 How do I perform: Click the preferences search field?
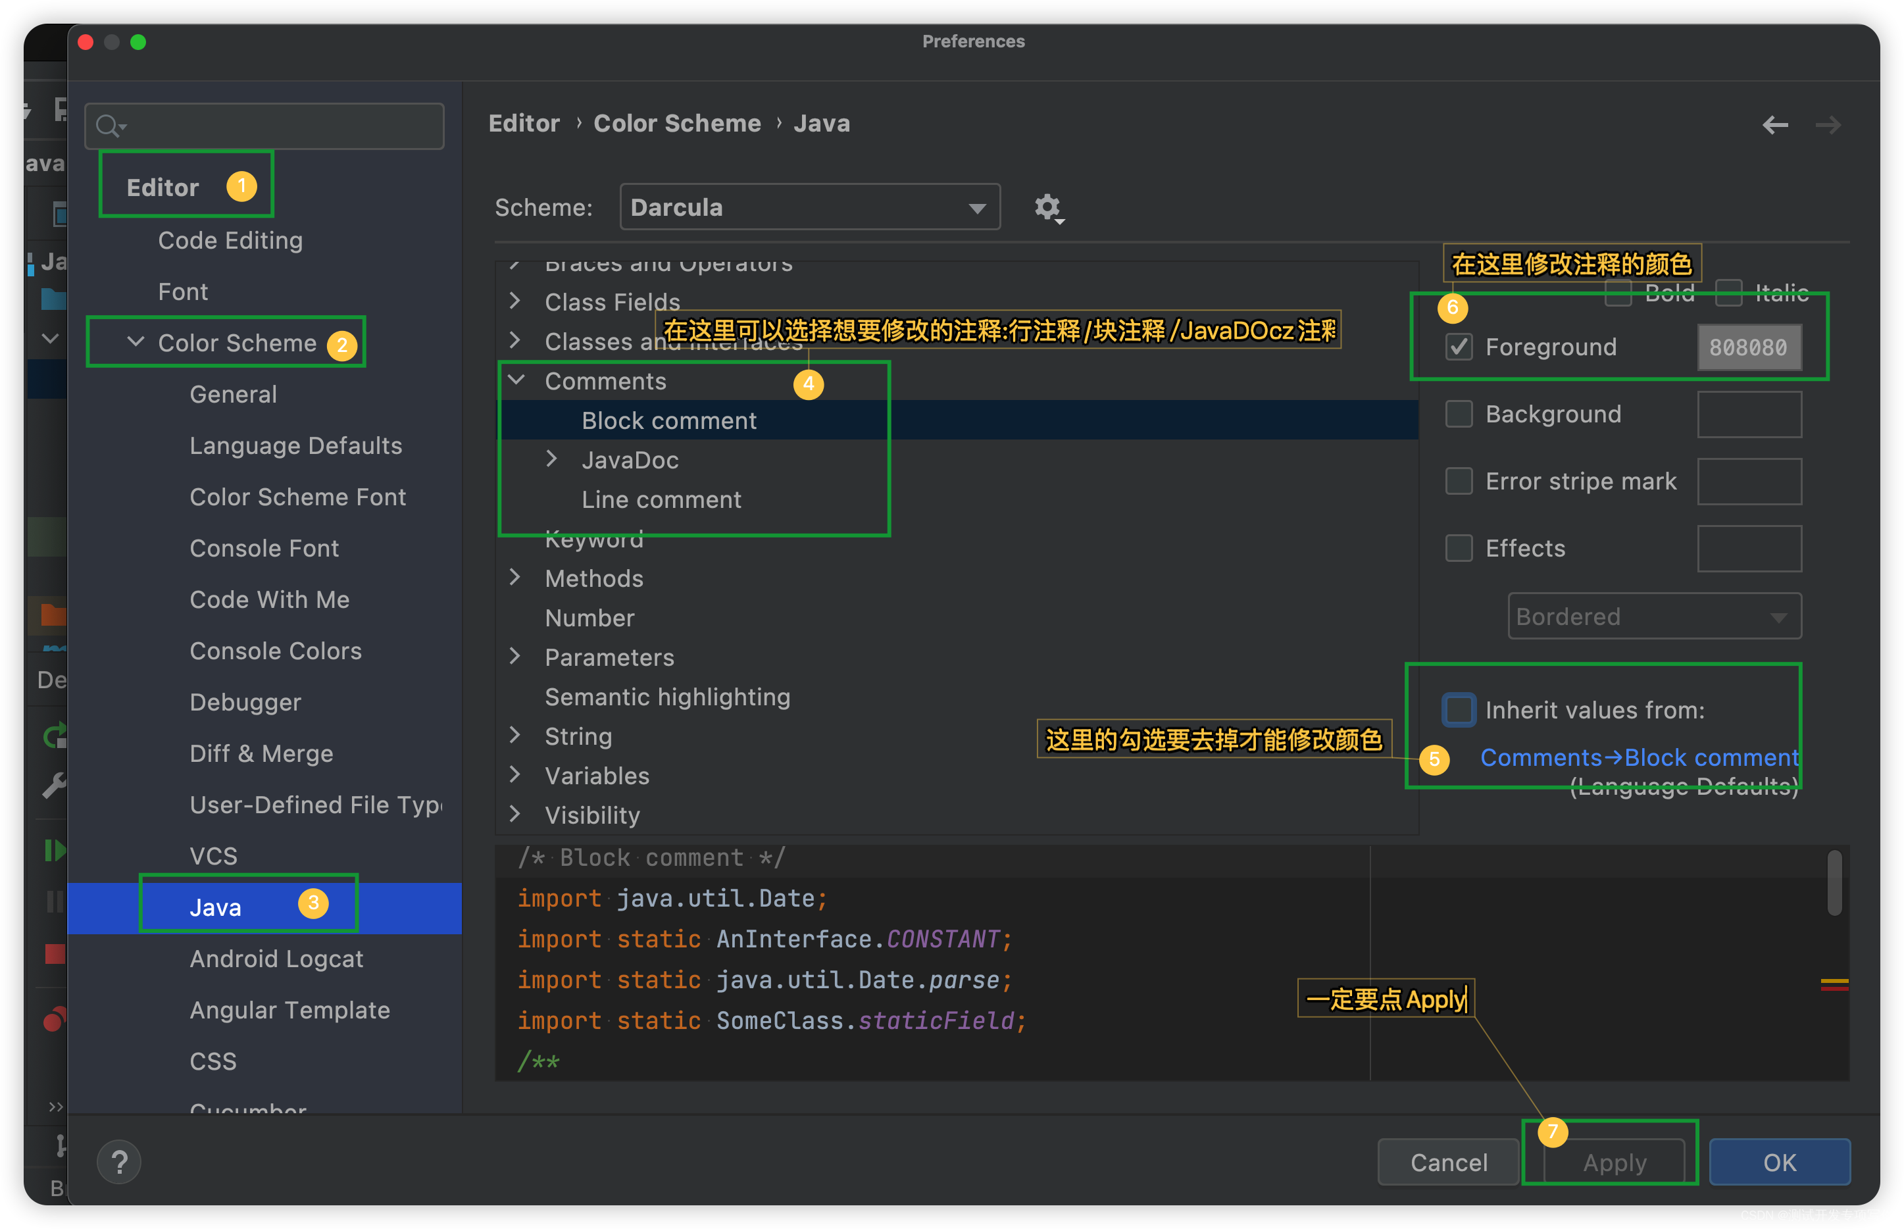(x=280, y=126)
